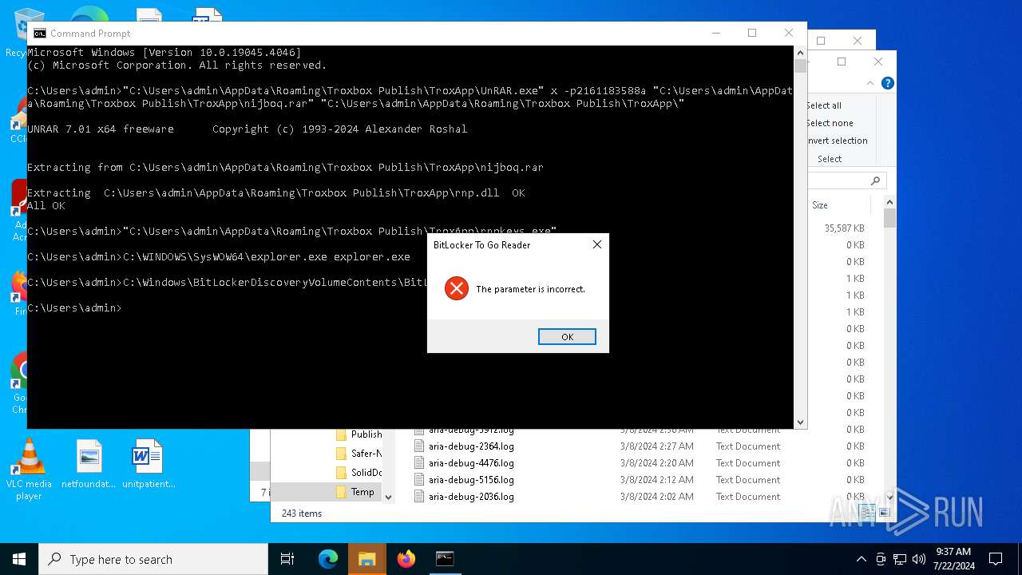Switch to Command Prompt taskbar button

tap(445, 559)
